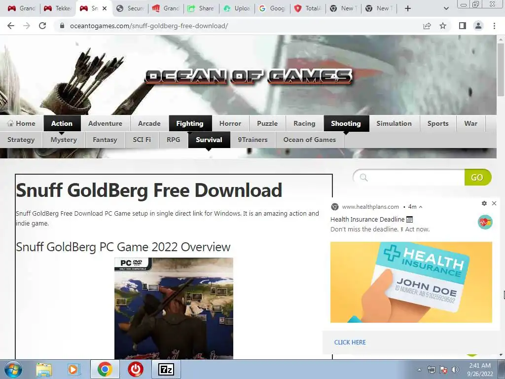This screenshot has height=379, width=505.
Task: Collapse the notification with the chevron
Action: click(x=421, y=207)
